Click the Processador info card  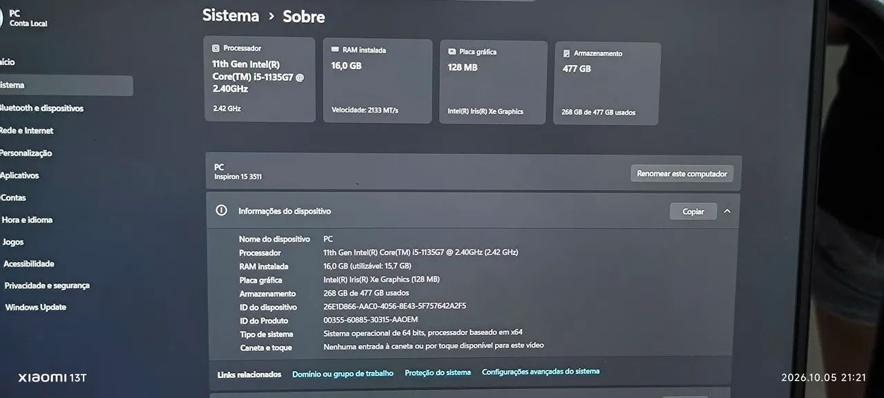point(260,79)
